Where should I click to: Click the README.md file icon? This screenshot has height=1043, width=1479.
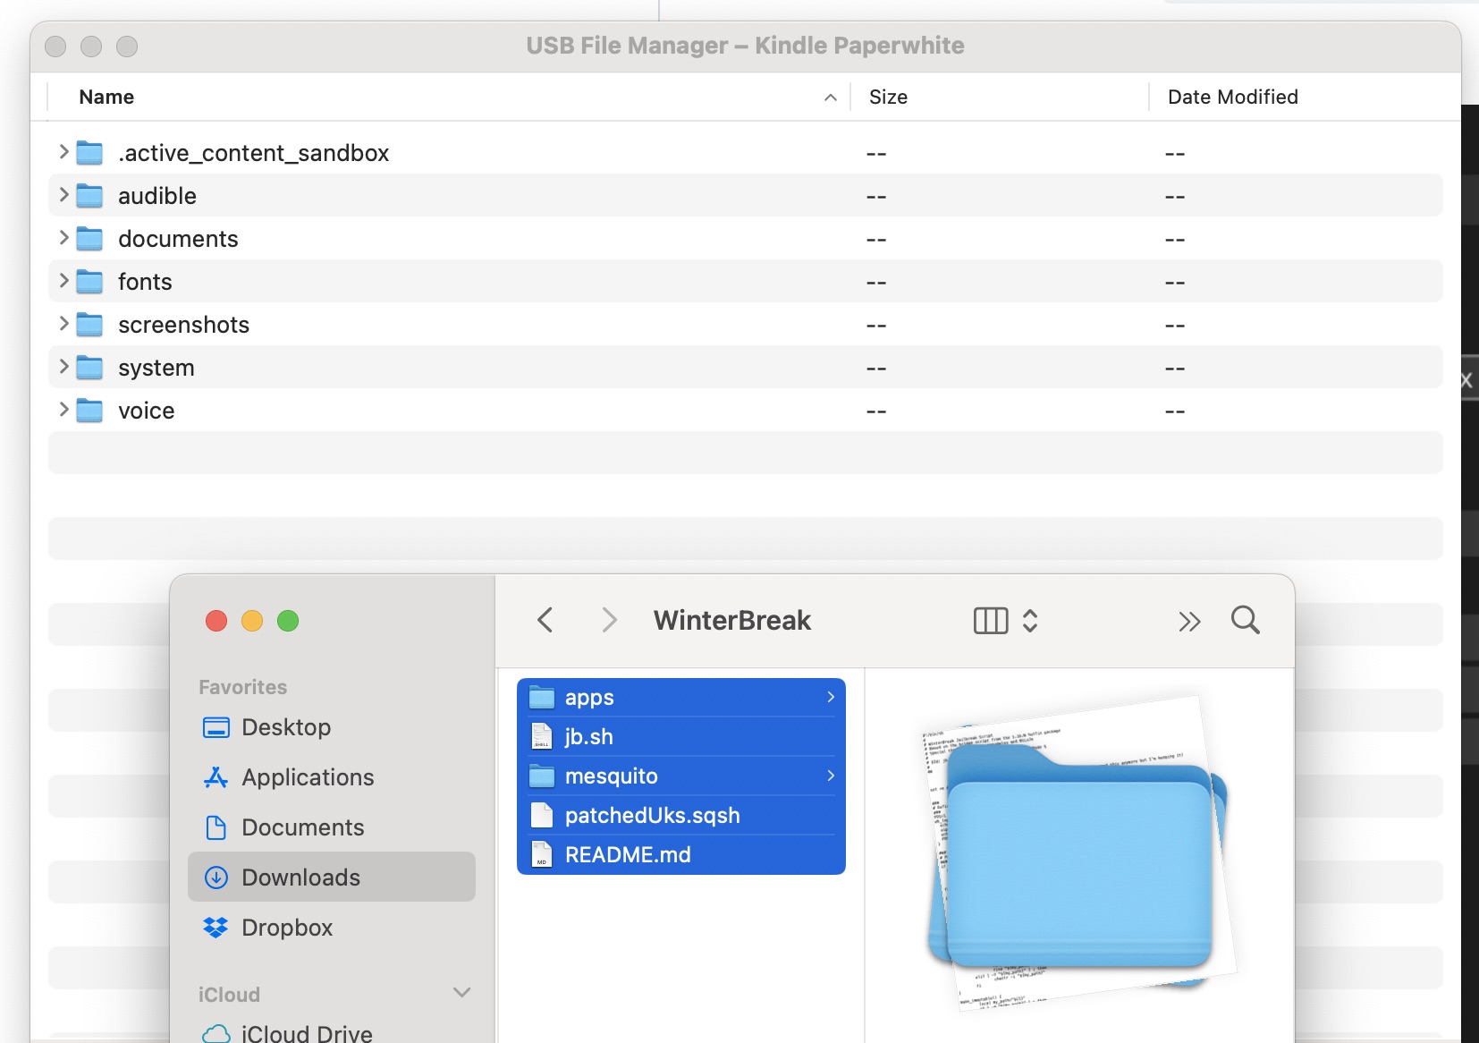[x=542, y=854]
